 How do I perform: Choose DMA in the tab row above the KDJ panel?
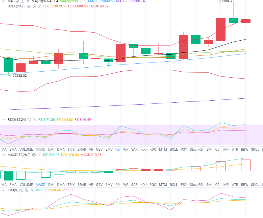click(x=61, y=185)
